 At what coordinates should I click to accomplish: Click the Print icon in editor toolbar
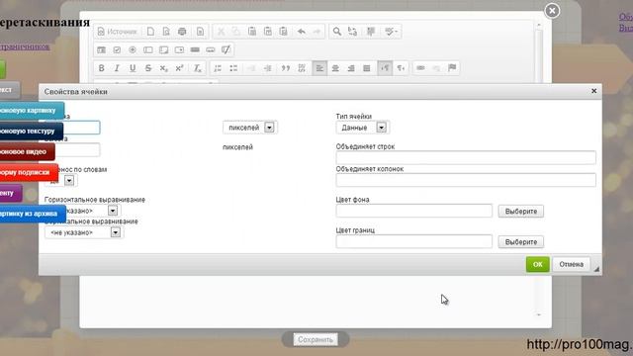click(182, 32)
